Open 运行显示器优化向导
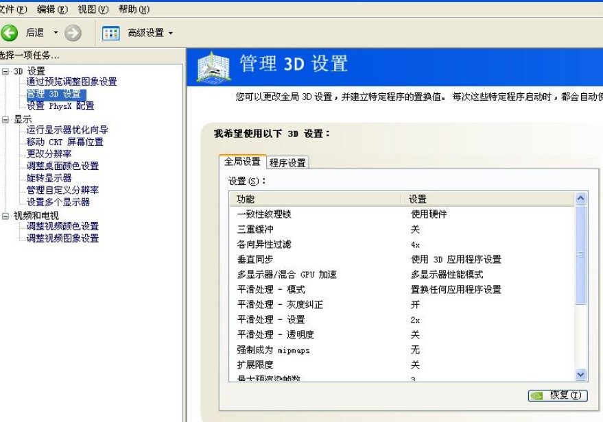The height and width of the screenshot is (422, 603). (67, 129)
